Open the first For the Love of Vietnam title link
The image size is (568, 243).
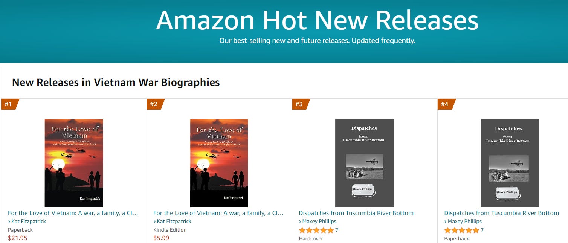click(73, 213)
